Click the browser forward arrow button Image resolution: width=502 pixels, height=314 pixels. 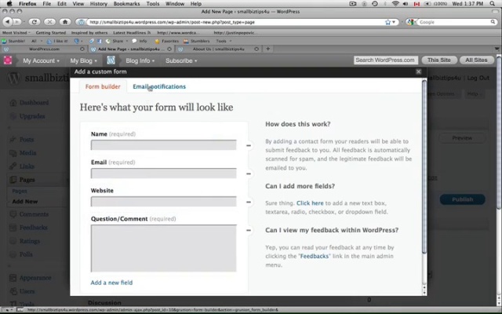coord(17,22)
